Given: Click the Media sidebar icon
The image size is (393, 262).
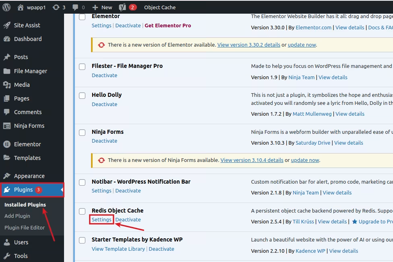Looking at the screenshot, I should [7, 85].
